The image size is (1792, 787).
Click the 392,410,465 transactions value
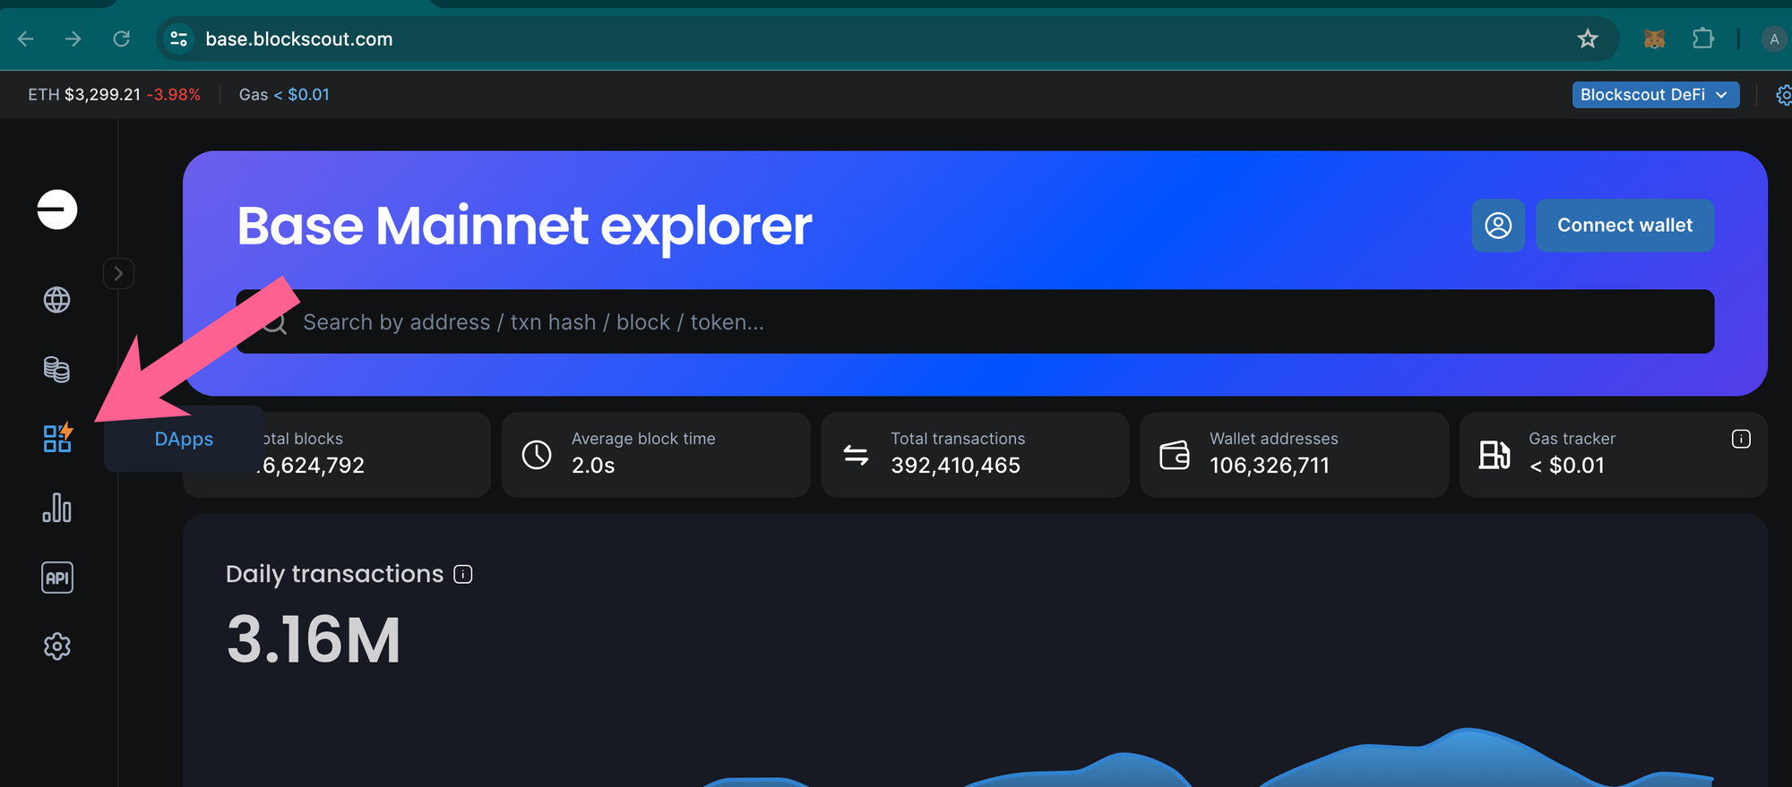click(955, 466)
